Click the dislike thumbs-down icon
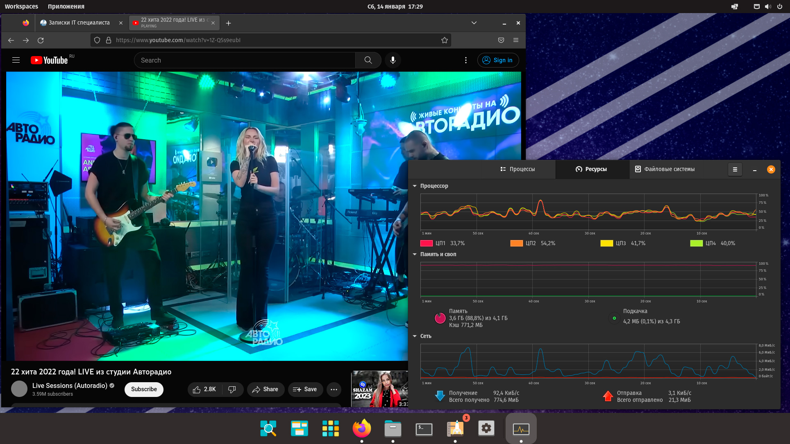Screen dimensions: 790x444 point(232,389)
